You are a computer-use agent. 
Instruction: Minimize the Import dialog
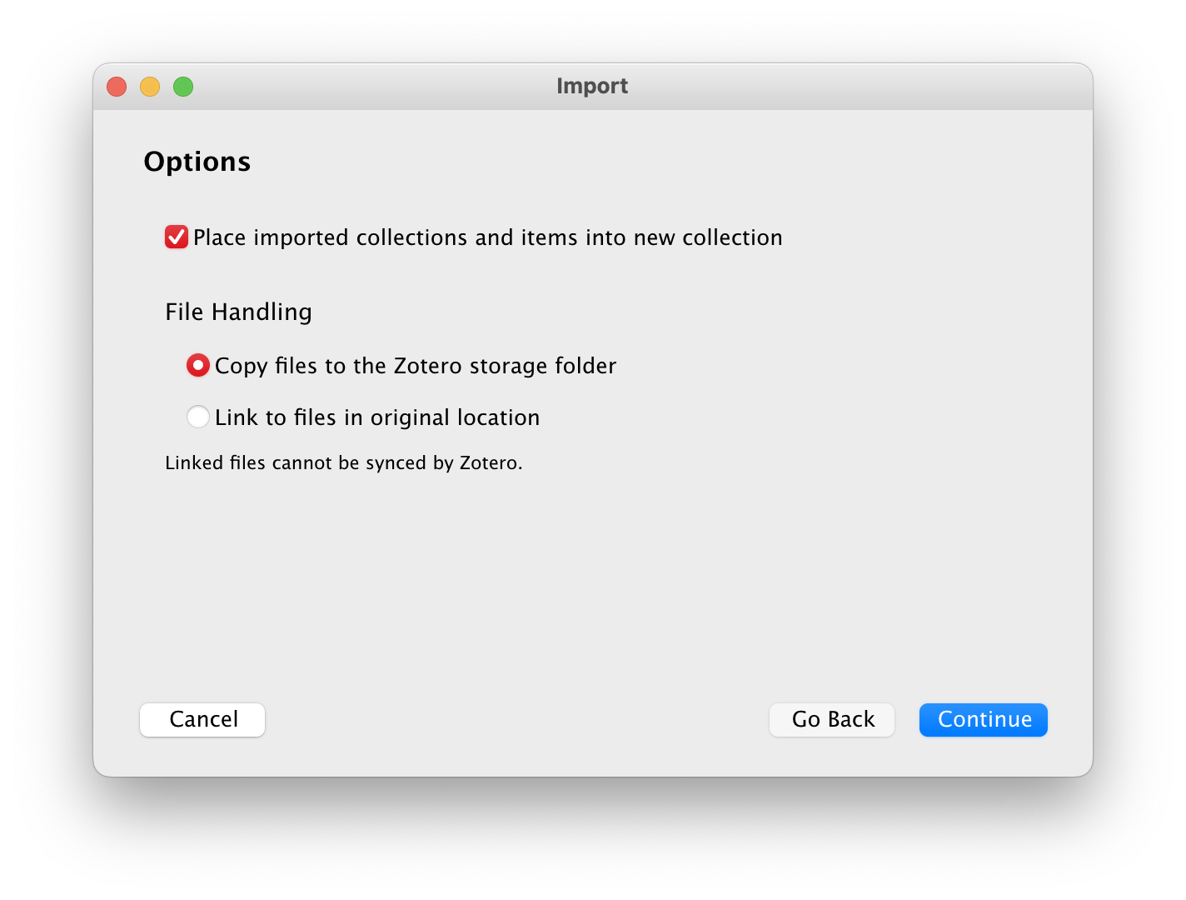(x=150, y=86)
